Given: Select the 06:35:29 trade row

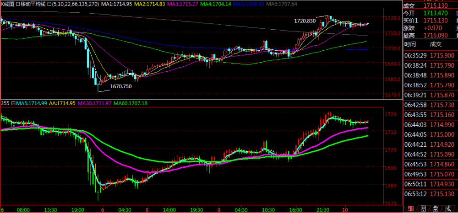Looking at the screenshot, I should tap(430, 55).
